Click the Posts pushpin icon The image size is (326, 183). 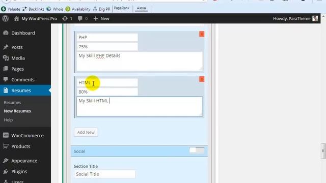[6, 47]
